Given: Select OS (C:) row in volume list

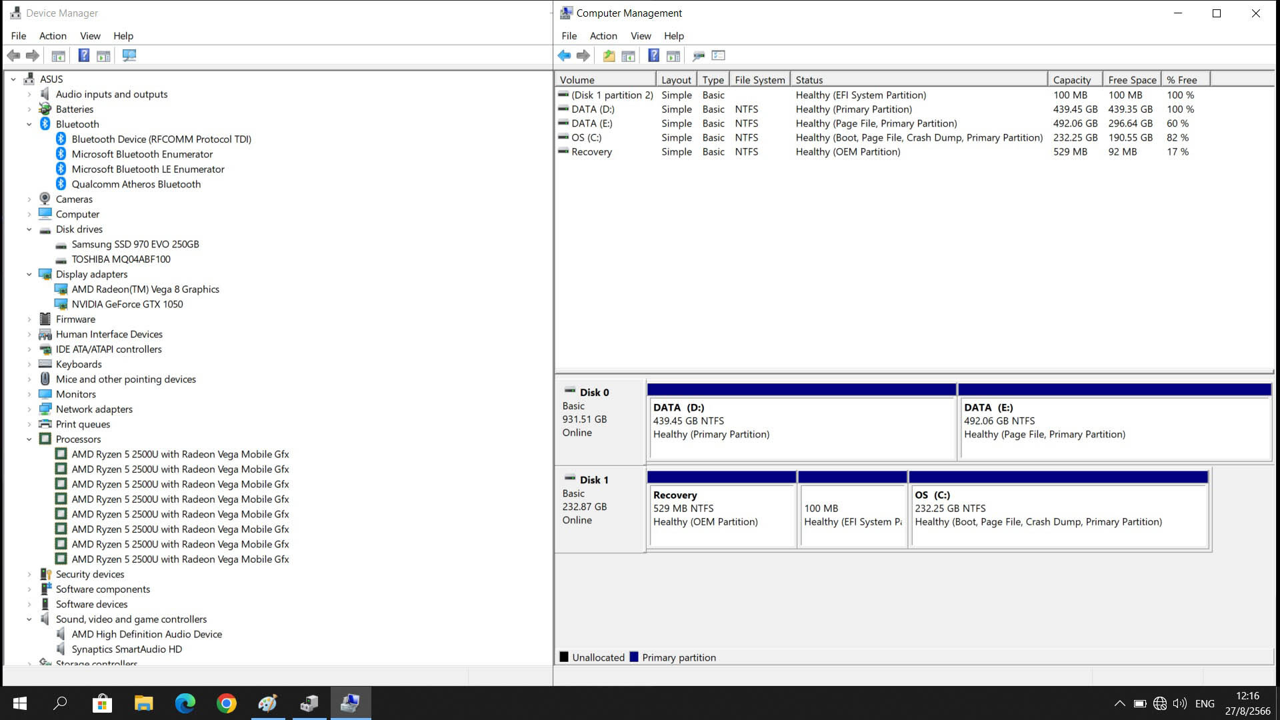Looking at the screenshot, I should click(x=883, y=137).
